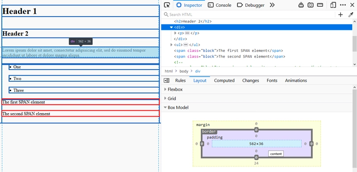357x172 pixels.
Task: Click the margin label in box model
Action: coord(203,125)
